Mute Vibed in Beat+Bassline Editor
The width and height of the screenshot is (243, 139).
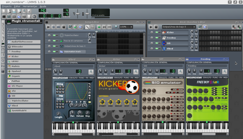(157, 49)
